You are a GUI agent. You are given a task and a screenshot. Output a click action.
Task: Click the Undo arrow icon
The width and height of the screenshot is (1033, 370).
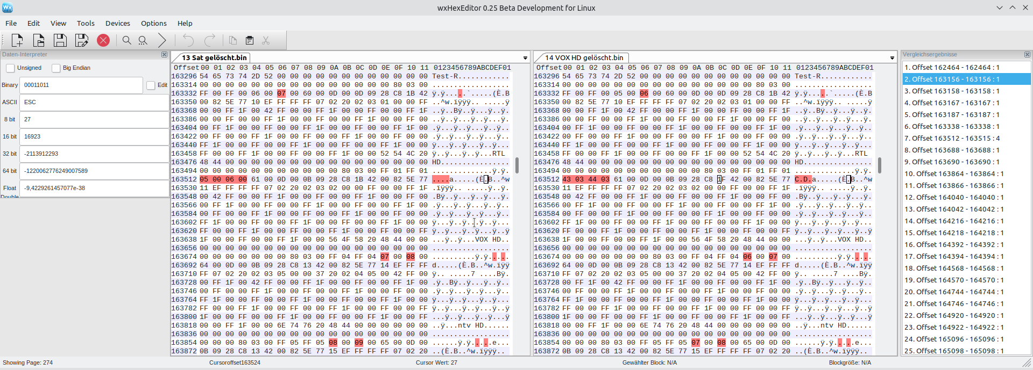click(x=188, y=40)
